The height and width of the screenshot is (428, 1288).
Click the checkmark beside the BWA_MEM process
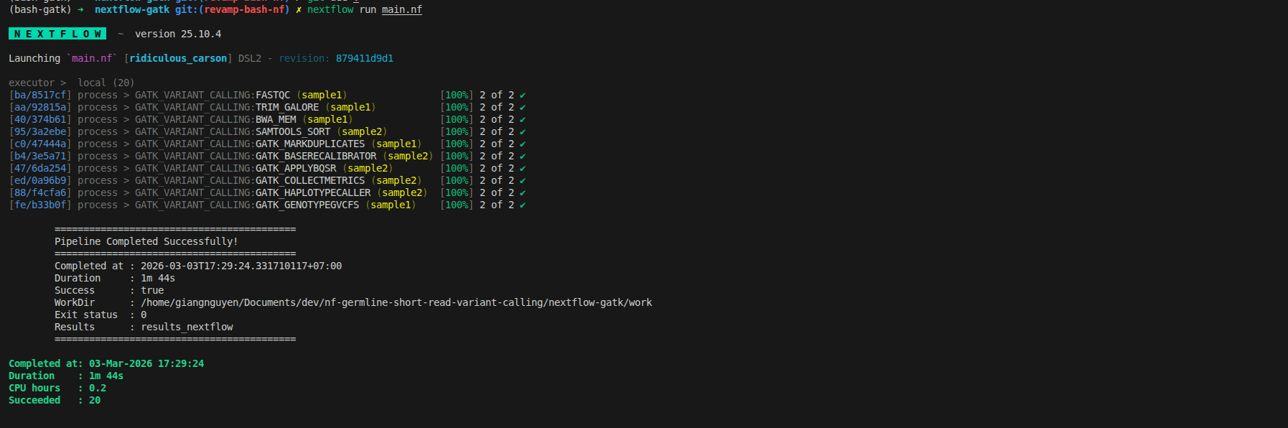coord(523,119)
